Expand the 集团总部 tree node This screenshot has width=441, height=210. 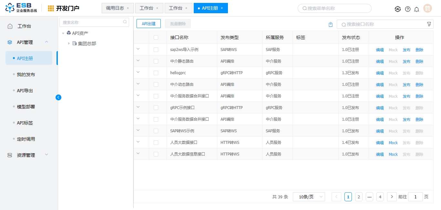[69, 43]
